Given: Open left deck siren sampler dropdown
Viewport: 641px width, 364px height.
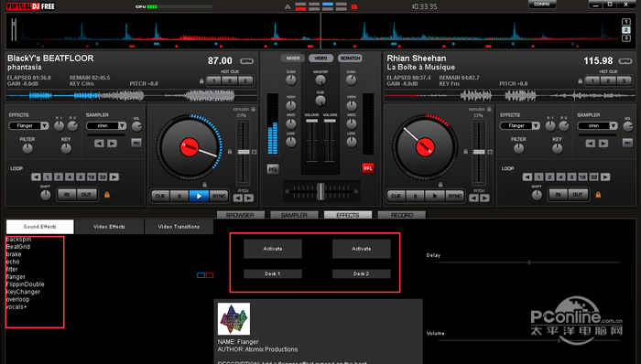Looking at the screenshot, I should pos(122,125).
